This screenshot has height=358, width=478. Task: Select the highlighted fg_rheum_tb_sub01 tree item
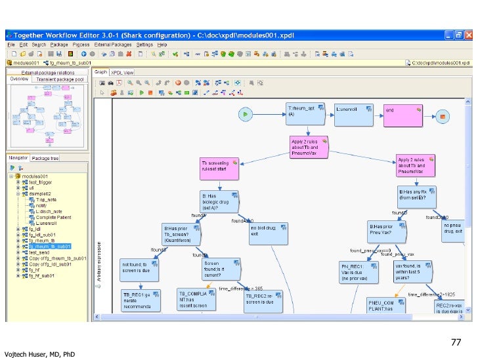(50, 247)
